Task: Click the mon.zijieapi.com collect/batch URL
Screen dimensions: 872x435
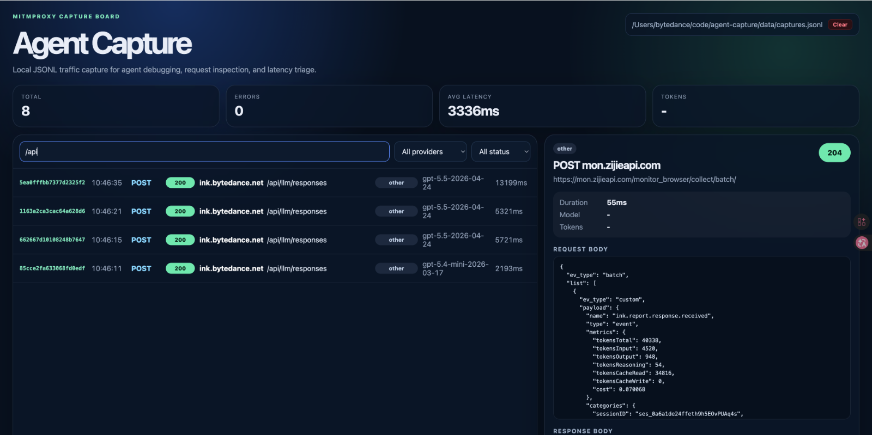Action: 645,179
